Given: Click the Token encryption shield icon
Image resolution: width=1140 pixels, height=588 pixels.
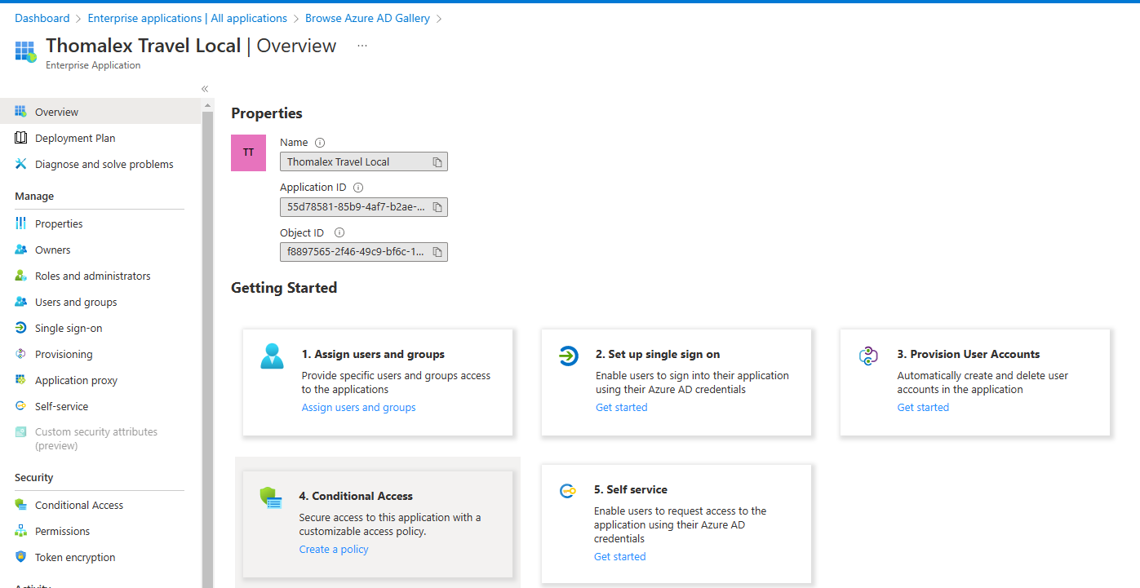Looking at the screenshot, I should coord(20,557).
